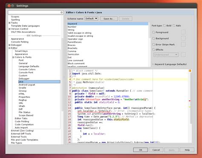Select Brackets in attributes list

tap(108, 48)
